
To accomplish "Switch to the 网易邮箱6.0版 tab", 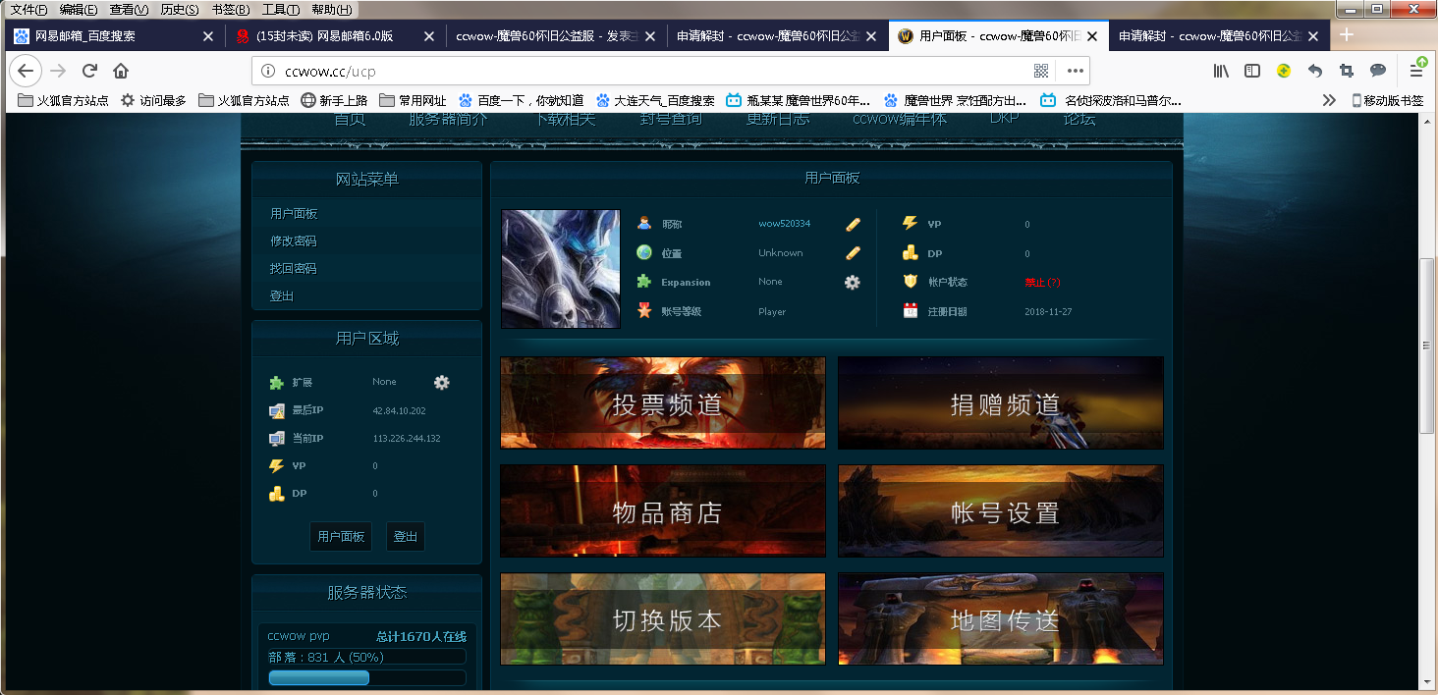I will 324,36.
